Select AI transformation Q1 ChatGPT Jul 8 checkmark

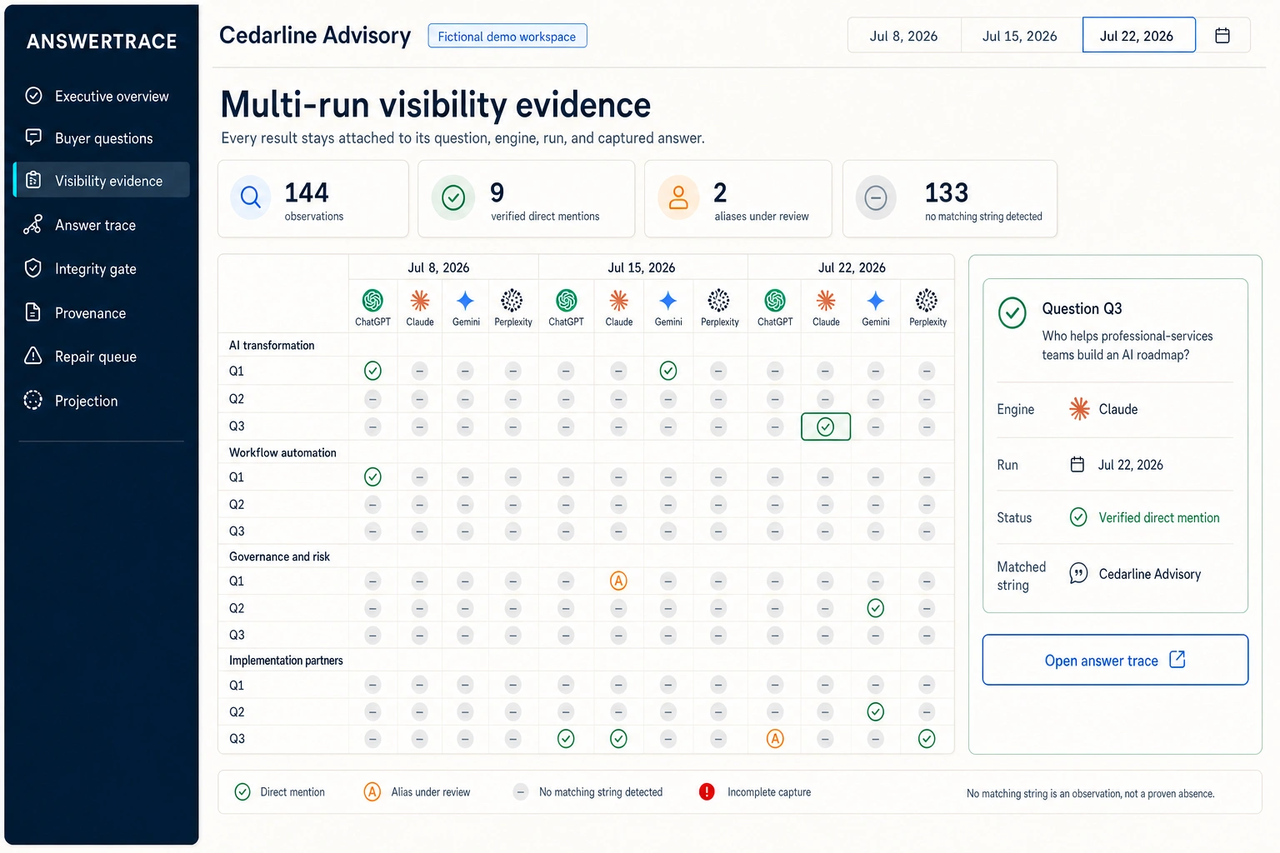[372, 371]
